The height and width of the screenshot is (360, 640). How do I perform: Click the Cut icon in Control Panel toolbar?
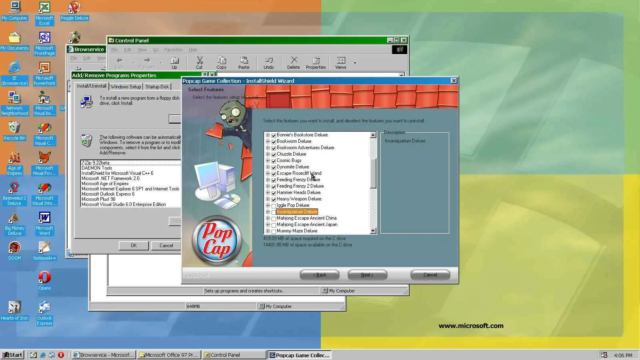(199, 63)
